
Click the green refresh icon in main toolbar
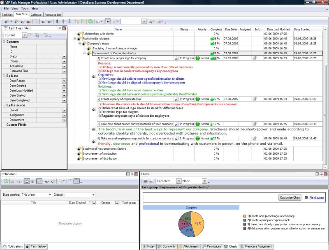(x=90, y=21)
